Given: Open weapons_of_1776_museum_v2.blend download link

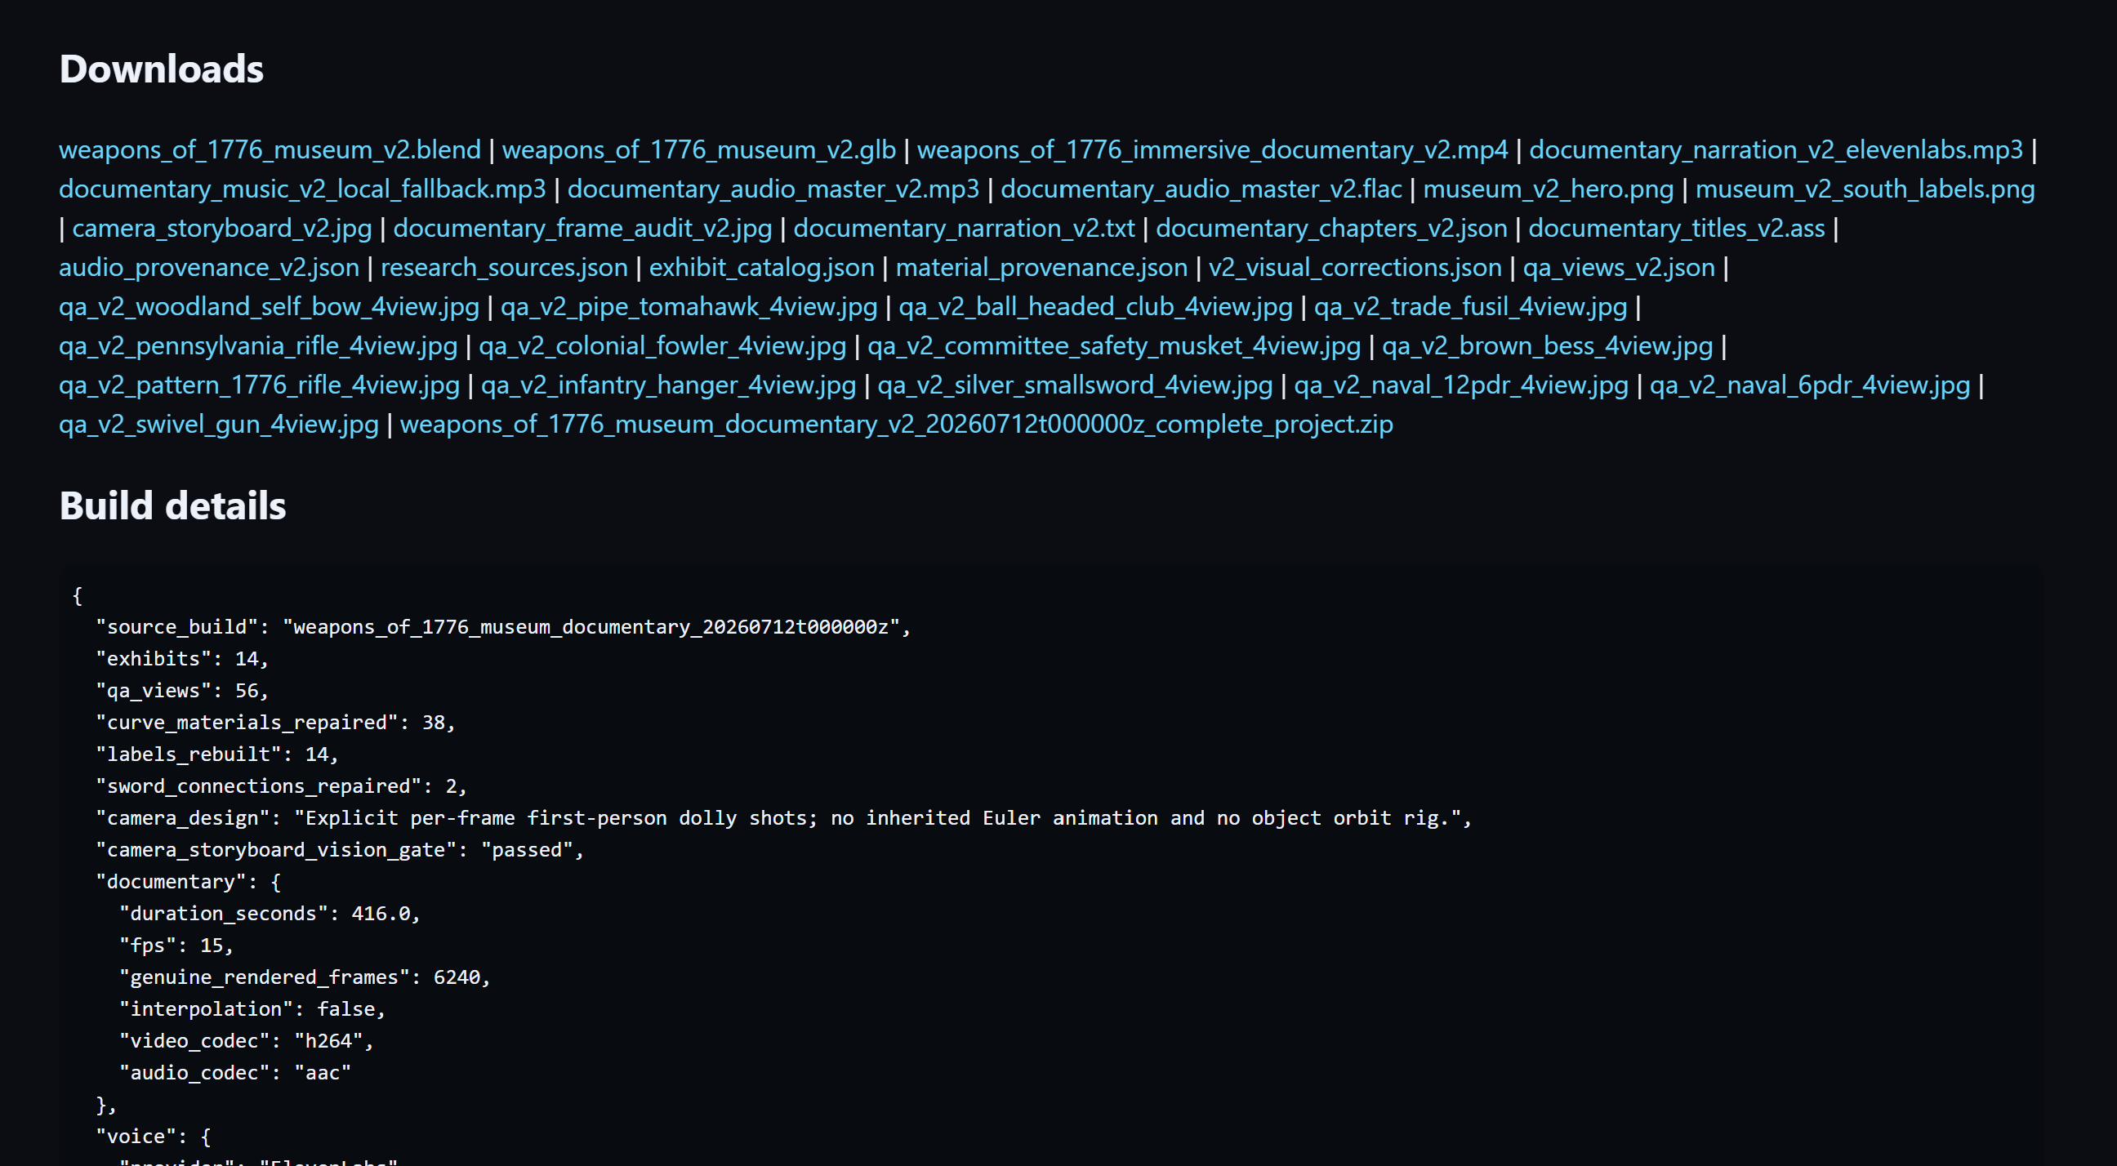Looking at the screenshot, I should 270,149.
